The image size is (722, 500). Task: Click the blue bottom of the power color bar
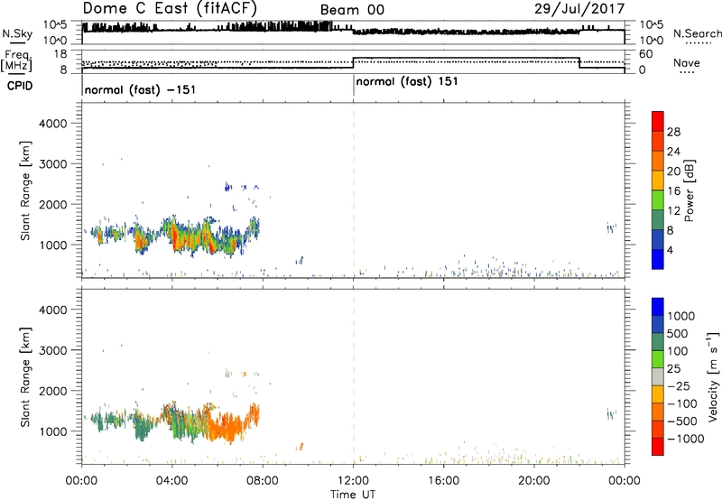pos(658,259)
